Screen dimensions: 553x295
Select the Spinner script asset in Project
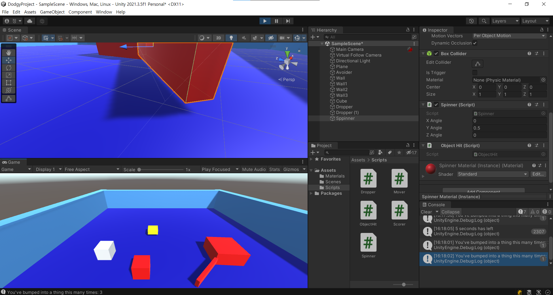[x=368, y=246]
